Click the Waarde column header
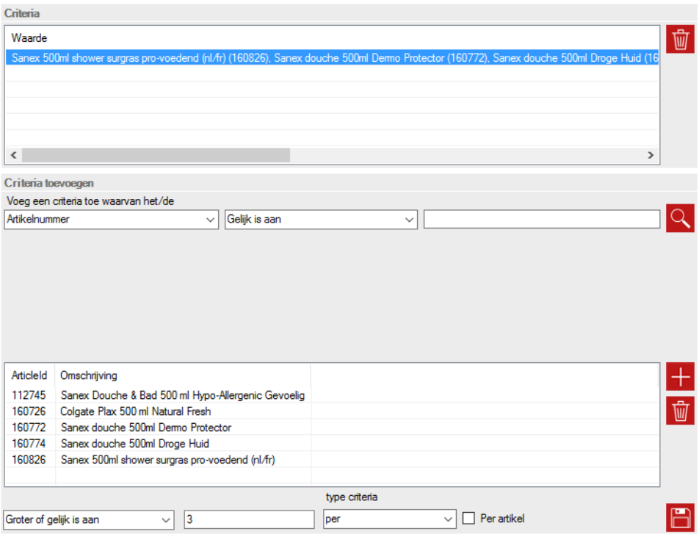 point(29,38)
